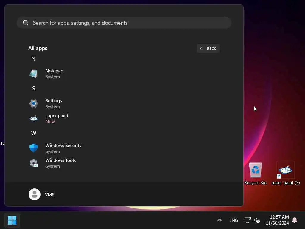Open the Windows Tools icon

[x=33, y=163]
